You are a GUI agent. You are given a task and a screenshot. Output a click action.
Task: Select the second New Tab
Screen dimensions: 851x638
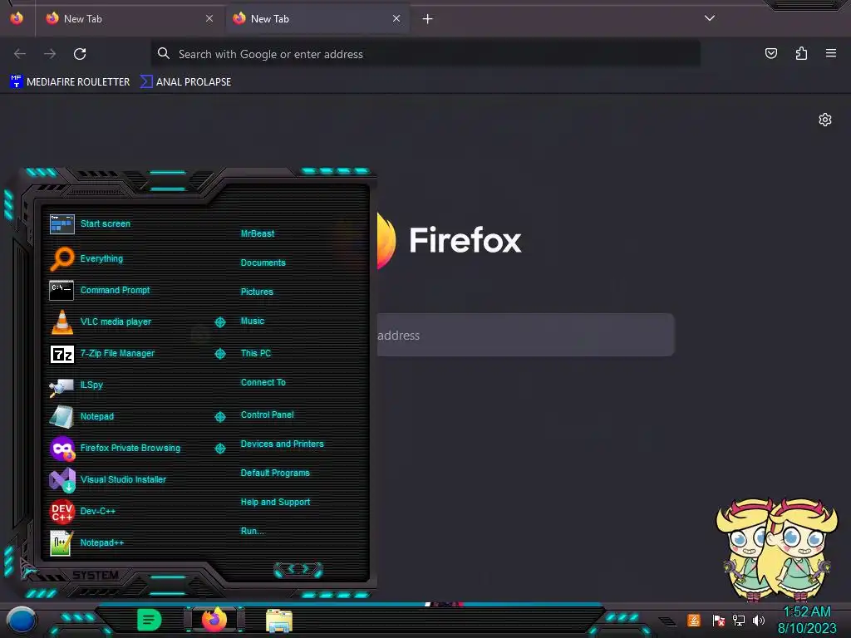click(x=317, y=18)
